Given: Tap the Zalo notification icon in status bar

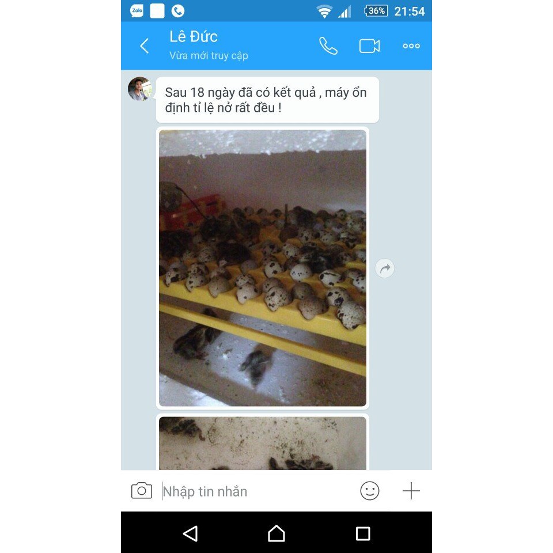Looking at the screenshot, I should point(137,11).
